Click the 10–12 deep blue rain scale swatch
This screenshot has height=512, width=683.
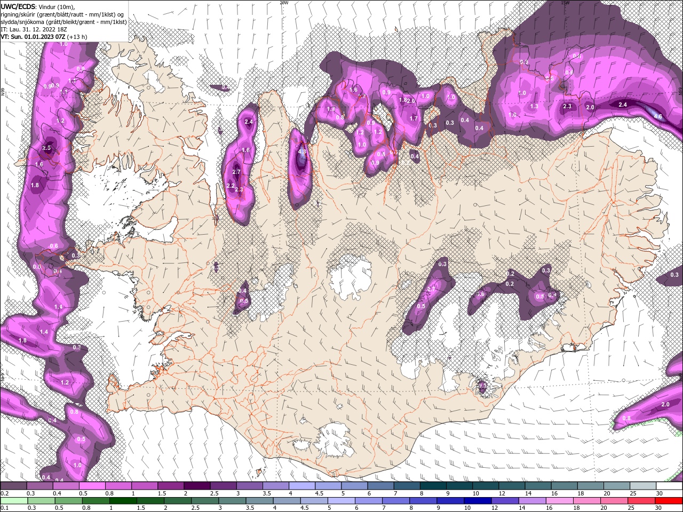pyautogui.click(x=478, y=501)
